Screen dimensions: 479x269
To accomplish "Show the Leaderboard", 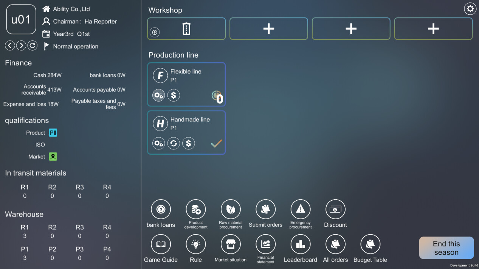I will coord(300,244).
